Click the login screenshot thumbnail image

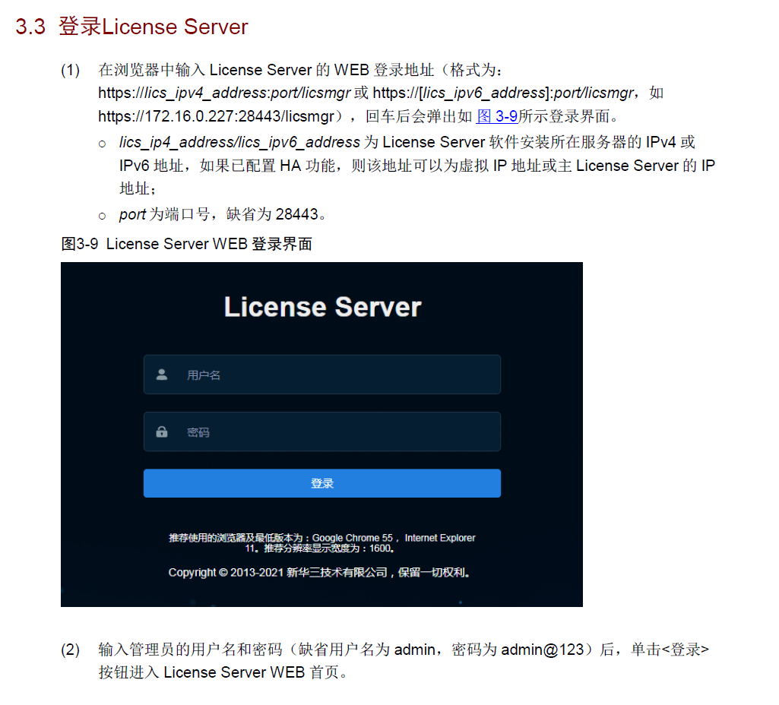pyautogui.click(x=321, y=435)
